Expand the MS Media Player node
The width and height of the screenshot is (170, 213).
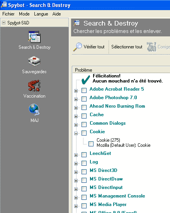(x=76, y=206)
